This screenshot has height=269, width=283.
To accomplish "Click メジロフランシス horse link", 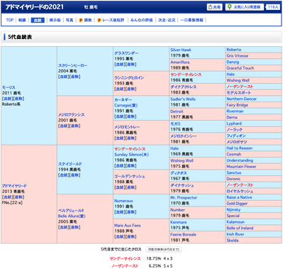I will (x=72, y=115).
